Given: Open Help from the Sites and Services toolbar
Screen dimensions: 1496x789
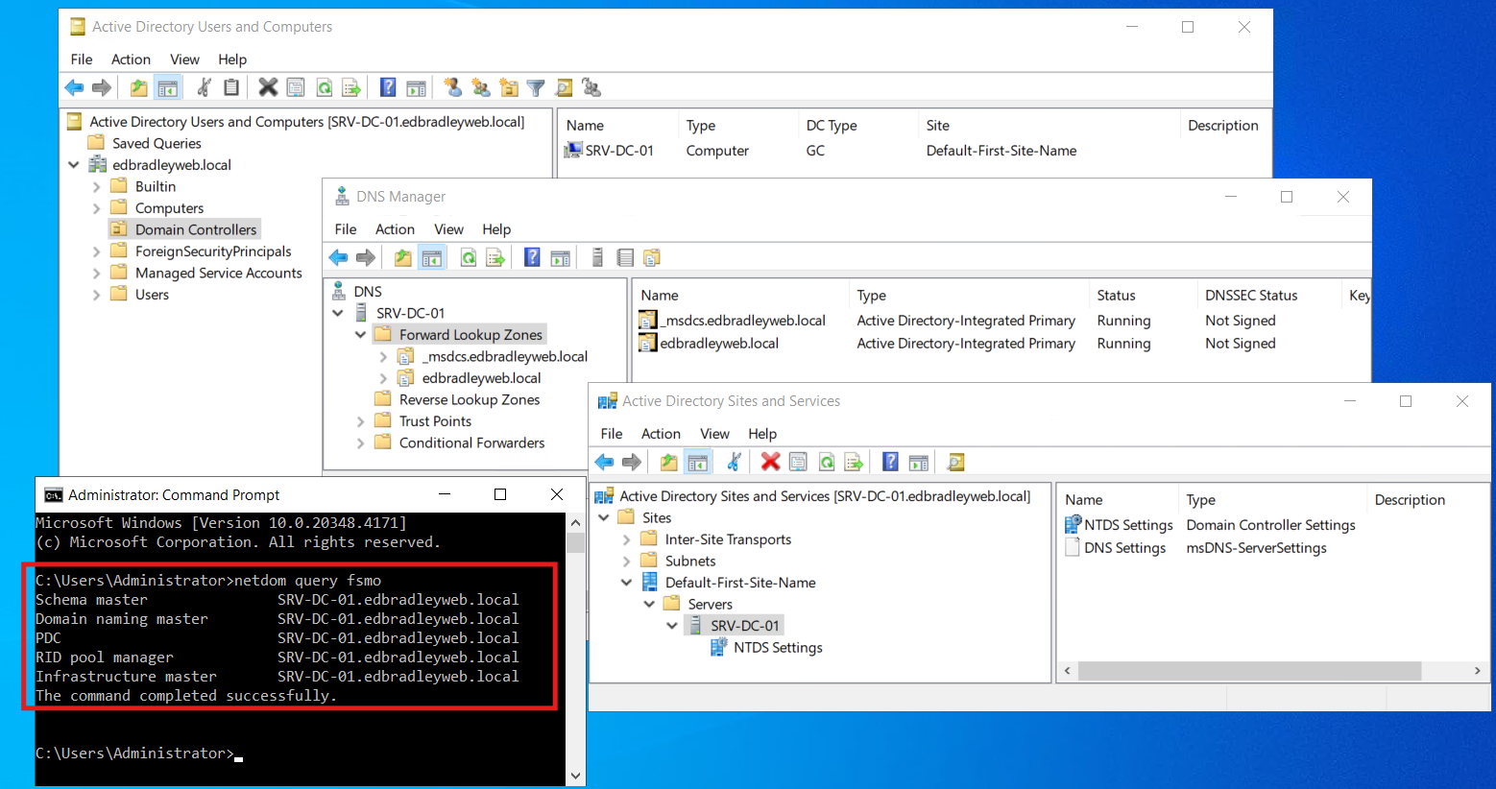Looking at the screenshot, I should 891,462.
